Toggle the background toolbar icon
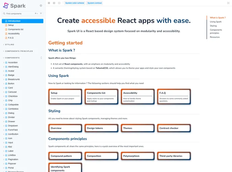Screen dimensions: 232x172 [x=54, y=3]
